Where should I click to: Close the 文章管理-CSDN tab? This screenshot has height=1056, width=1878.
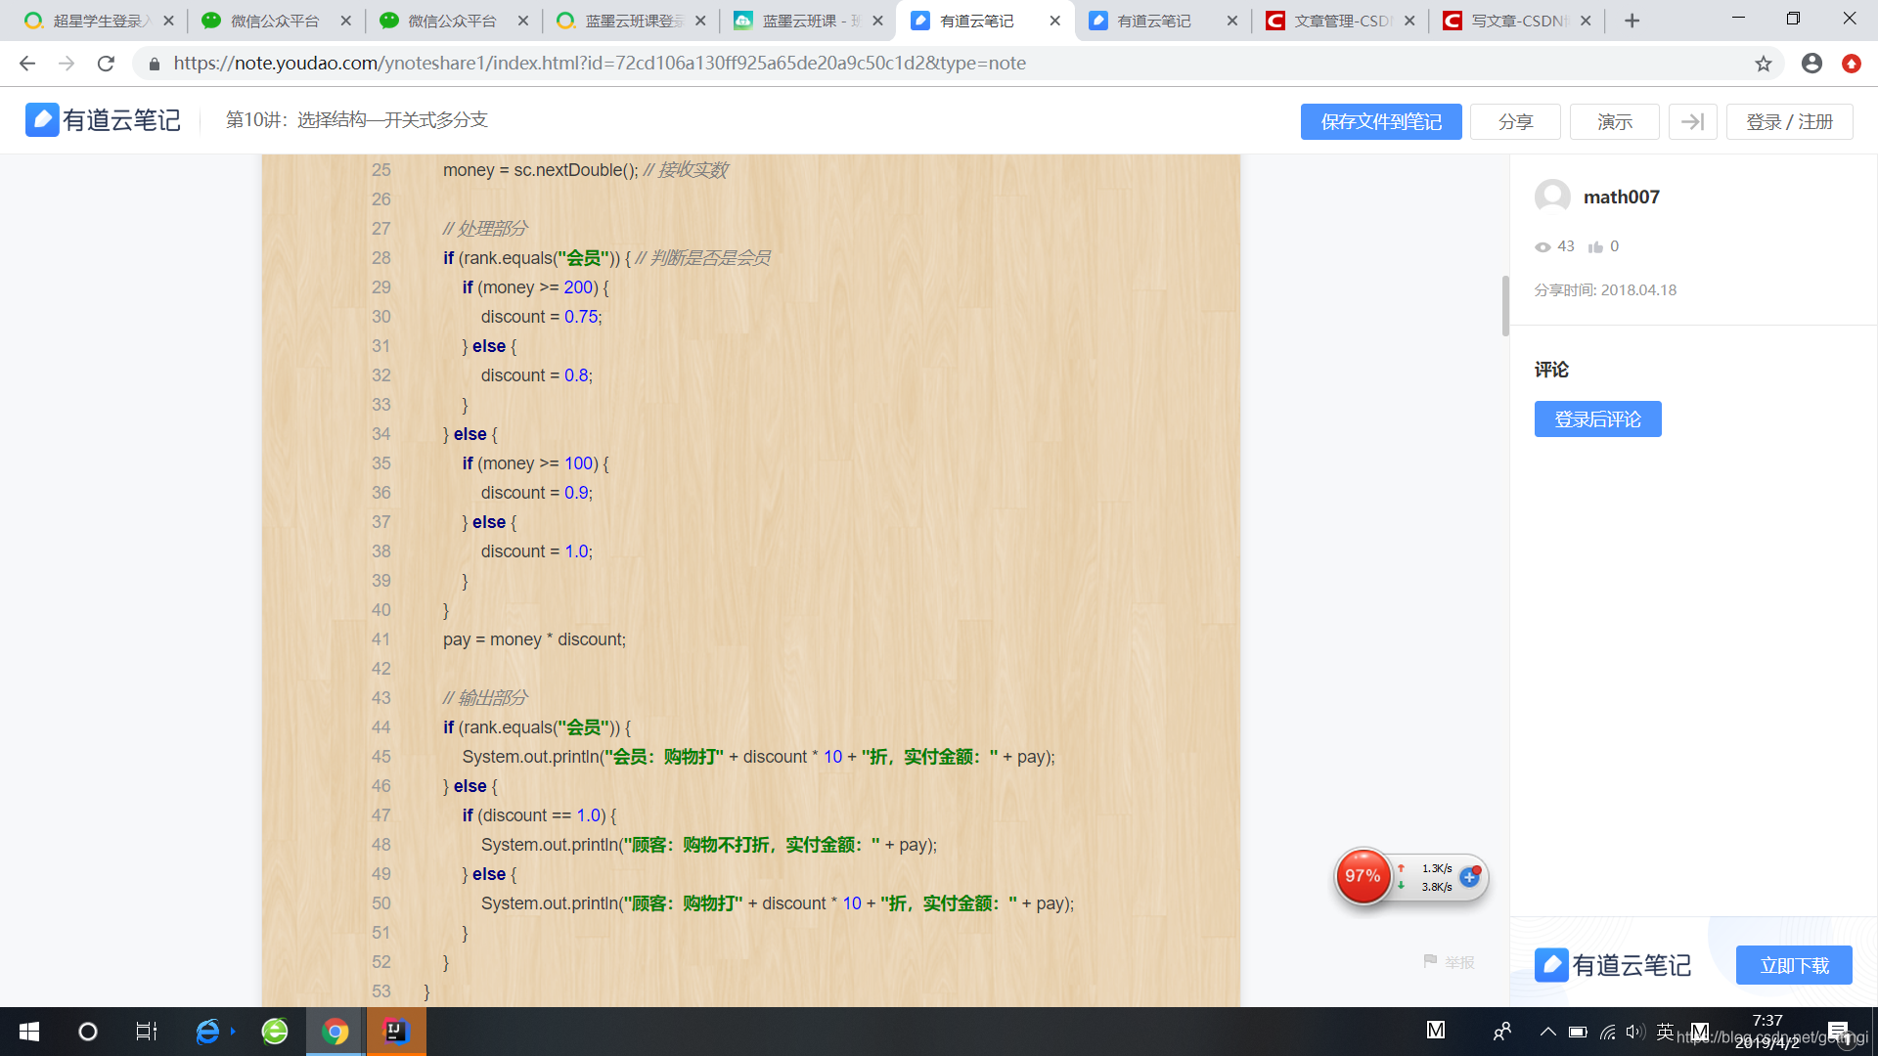(x=1409, y=21)
